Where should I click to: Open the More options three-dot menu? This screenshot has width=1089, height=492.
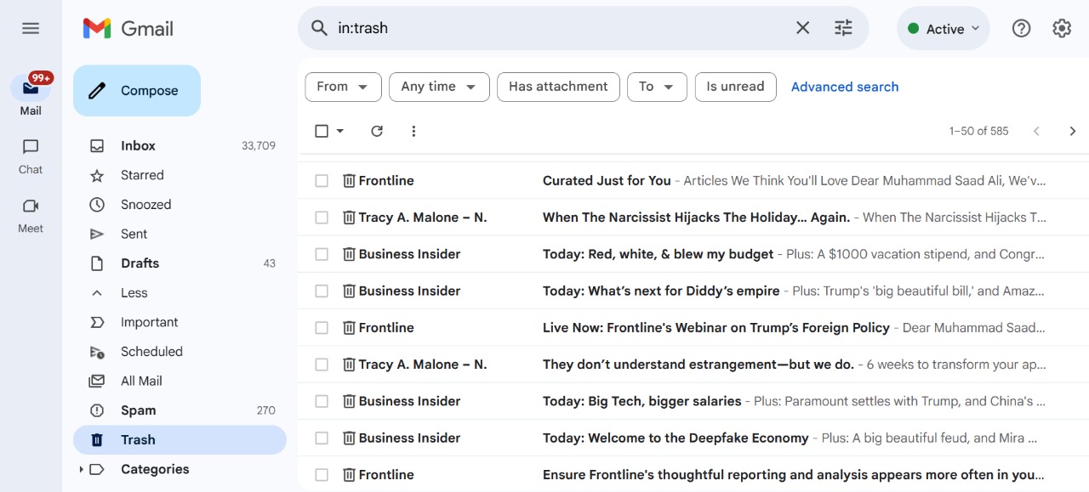[x=413, y=131]
